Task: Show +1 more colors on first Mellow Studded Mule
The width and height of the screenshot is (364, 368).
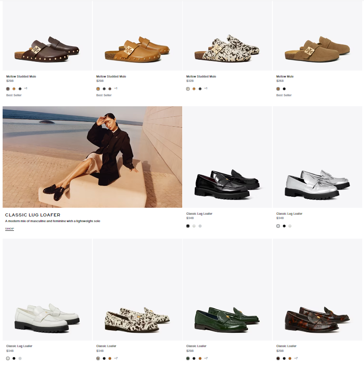Action: point(26,88)
